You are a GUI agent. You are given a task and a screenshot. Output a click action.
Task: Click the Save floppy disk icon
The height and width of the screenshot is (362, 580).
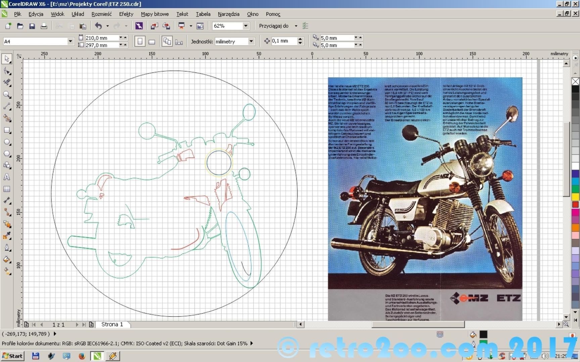pyautogui.click(x=32, y=26)
